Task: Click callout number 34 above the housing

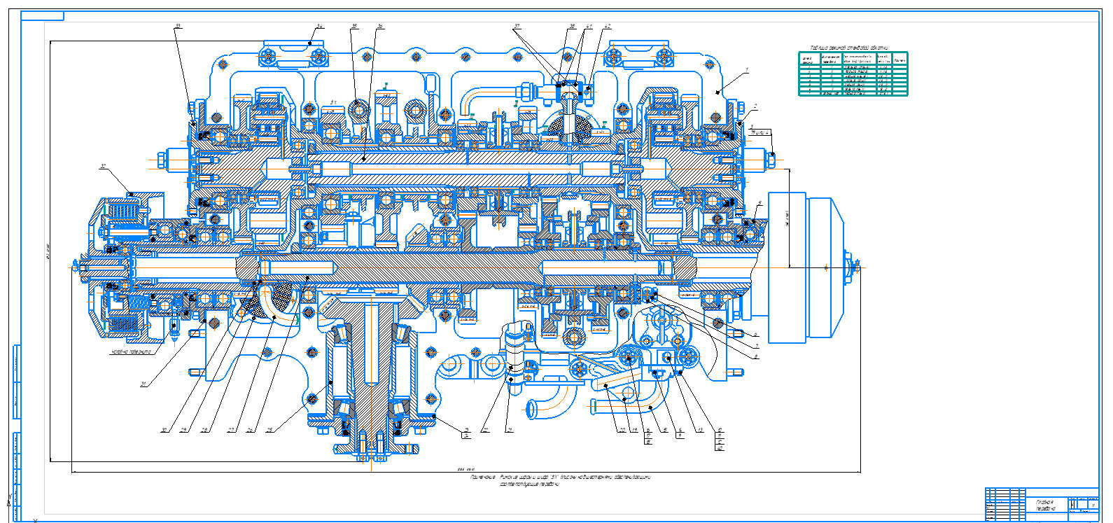Action: click(319, 26)
